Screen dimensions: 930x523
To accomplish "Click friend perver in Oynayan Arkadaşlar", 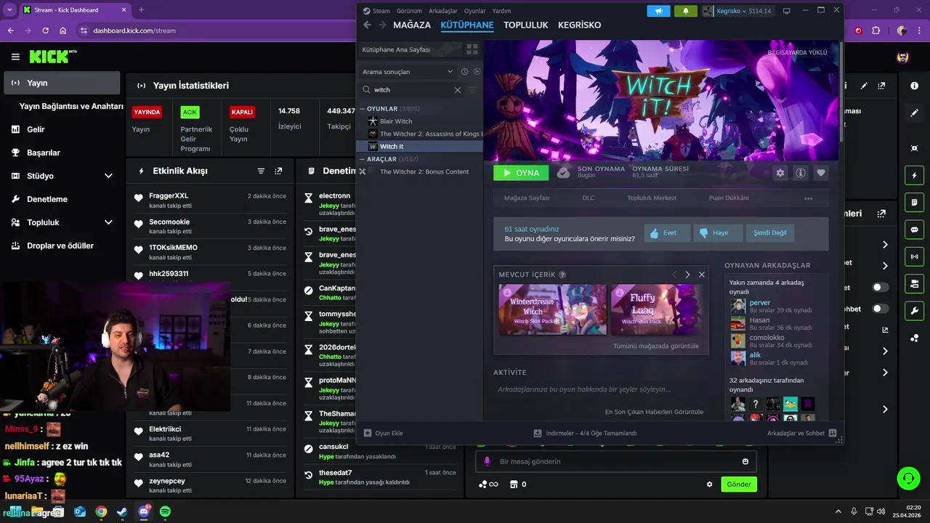I will 759,302.
